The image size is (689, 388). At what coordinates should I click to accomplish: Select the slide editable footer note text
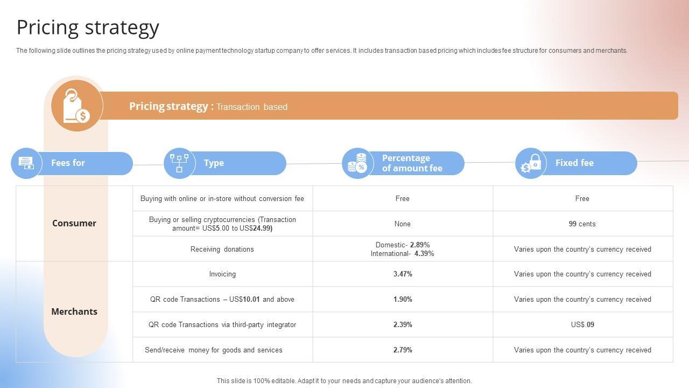[x=344, y=380]
